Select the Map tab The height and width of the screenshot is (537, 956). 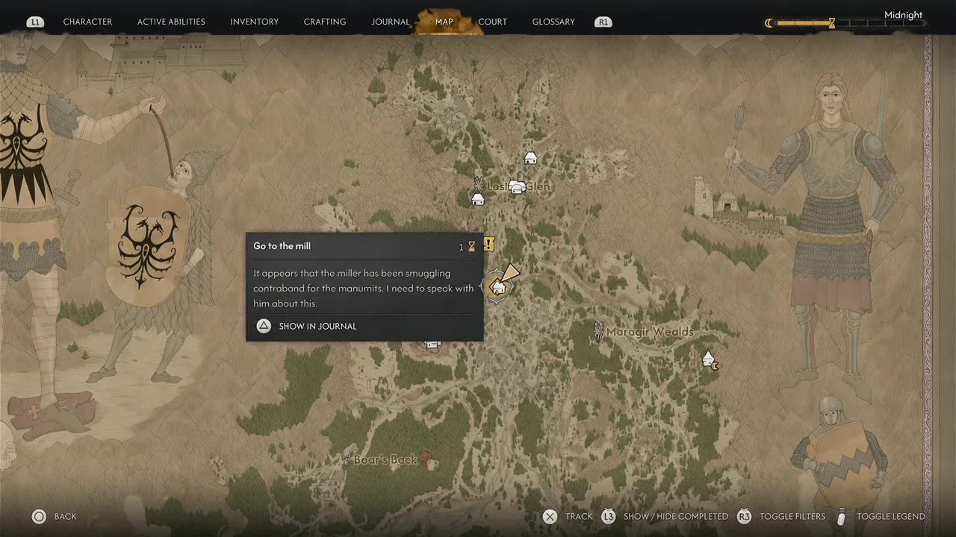pyautogui.click(x=444, y=22)
